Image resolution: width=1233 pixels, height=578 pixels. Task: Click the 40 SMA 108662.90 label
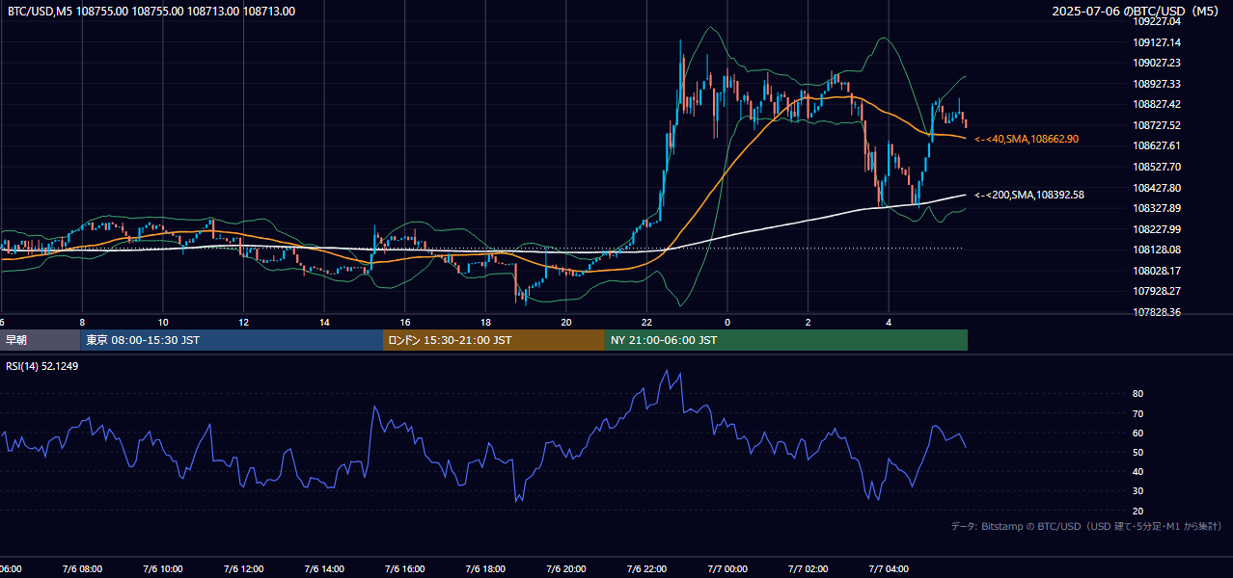coord(1027,140)
